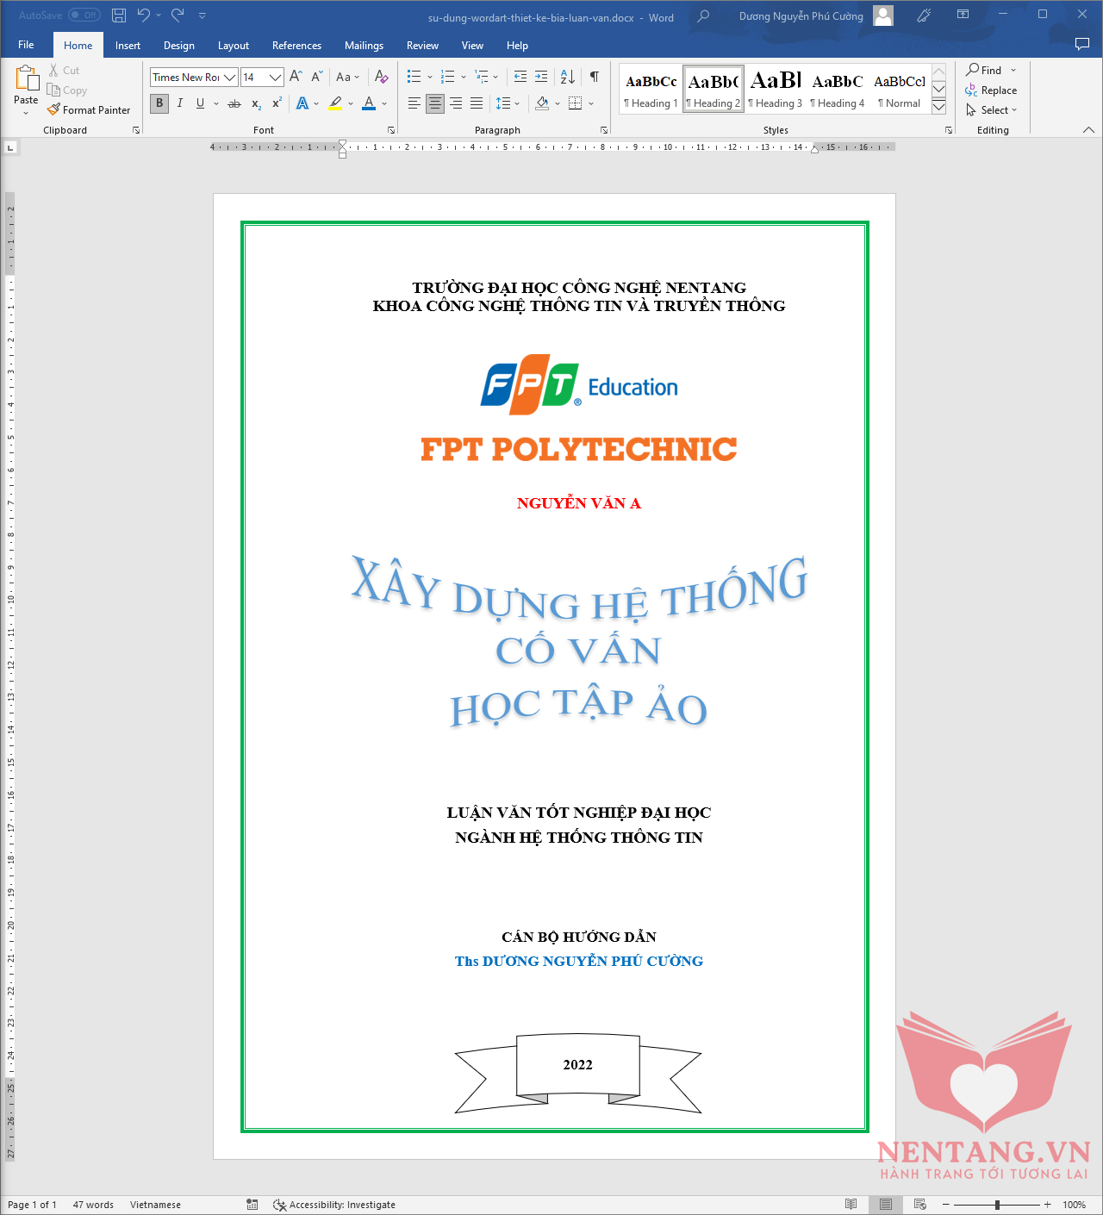Open the font name dropdown
This screenshot has width=1103, height=1215.
[x=230, y=78]
